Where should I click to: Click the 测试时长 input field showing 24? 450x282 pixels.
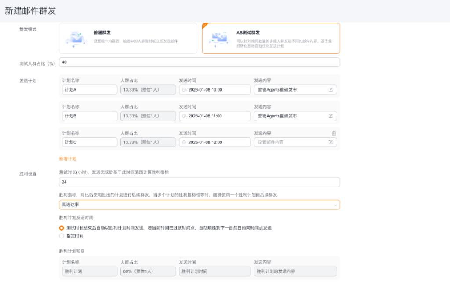199,182
